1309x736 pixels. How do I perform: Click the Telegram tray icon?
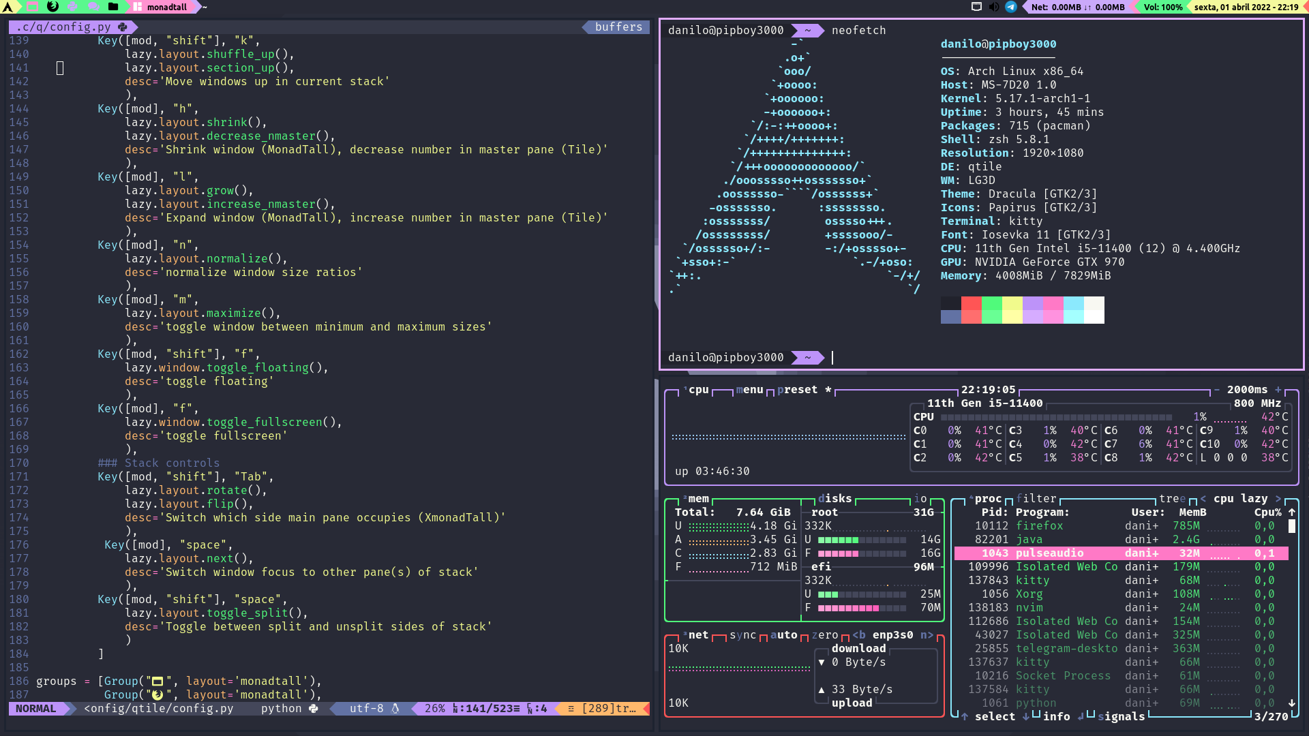1011,7
